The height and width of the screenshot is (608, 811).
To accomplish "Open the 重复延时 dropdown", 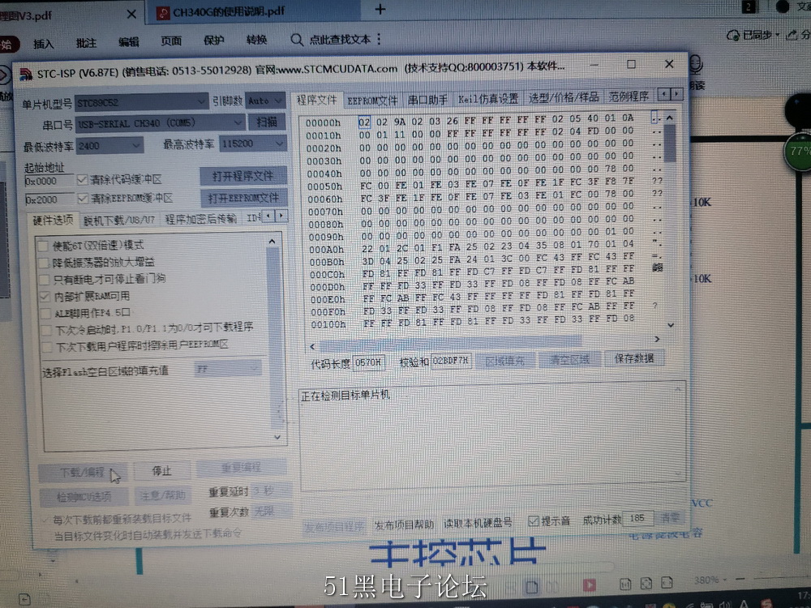I will (x=272, y=490).
